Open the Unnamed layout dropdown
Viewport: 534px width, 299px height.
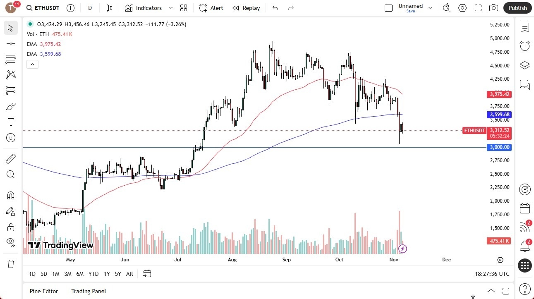coord(430,7)
